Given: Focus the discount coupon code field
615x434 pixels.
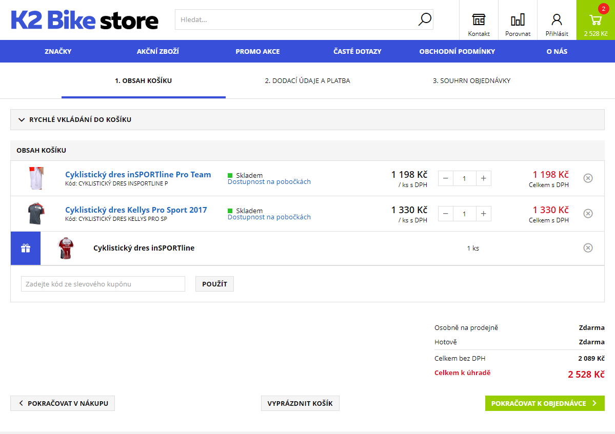Looking at the screenshot, I should [x=103, y=284].
